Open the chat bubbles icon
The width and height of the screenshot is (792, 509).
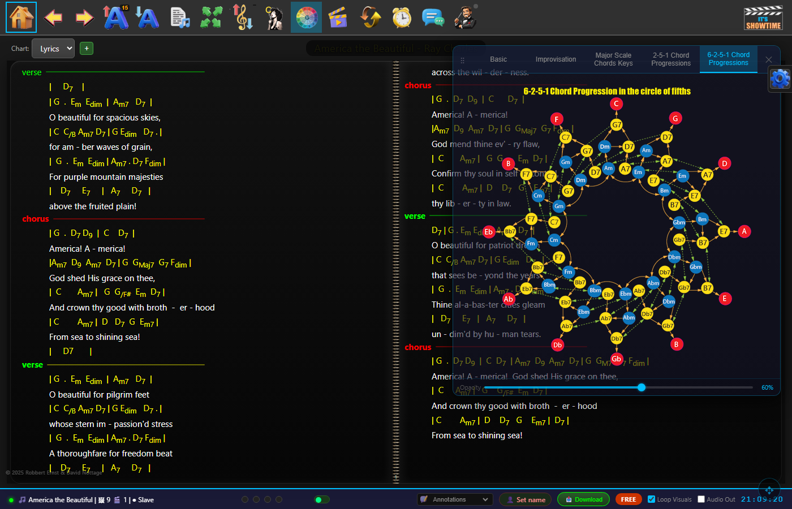[433, 18]
